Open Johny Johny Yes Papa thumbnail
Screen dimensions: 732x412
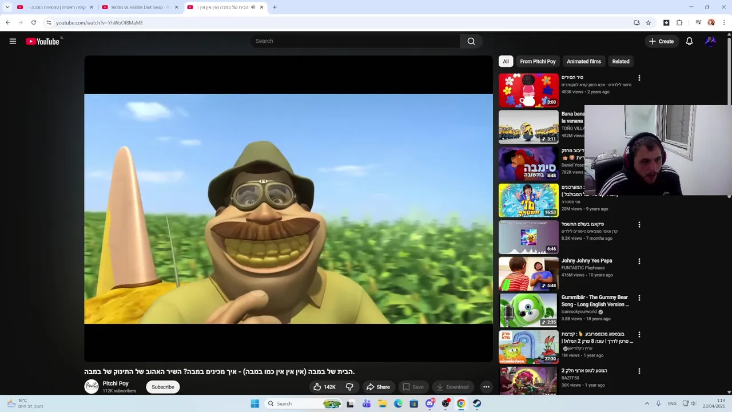528,273
